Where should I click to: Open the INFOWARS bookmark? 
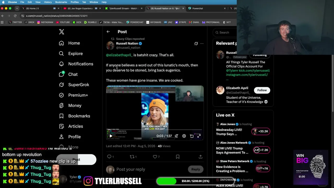pyautogui.click(x=154, y=22)
